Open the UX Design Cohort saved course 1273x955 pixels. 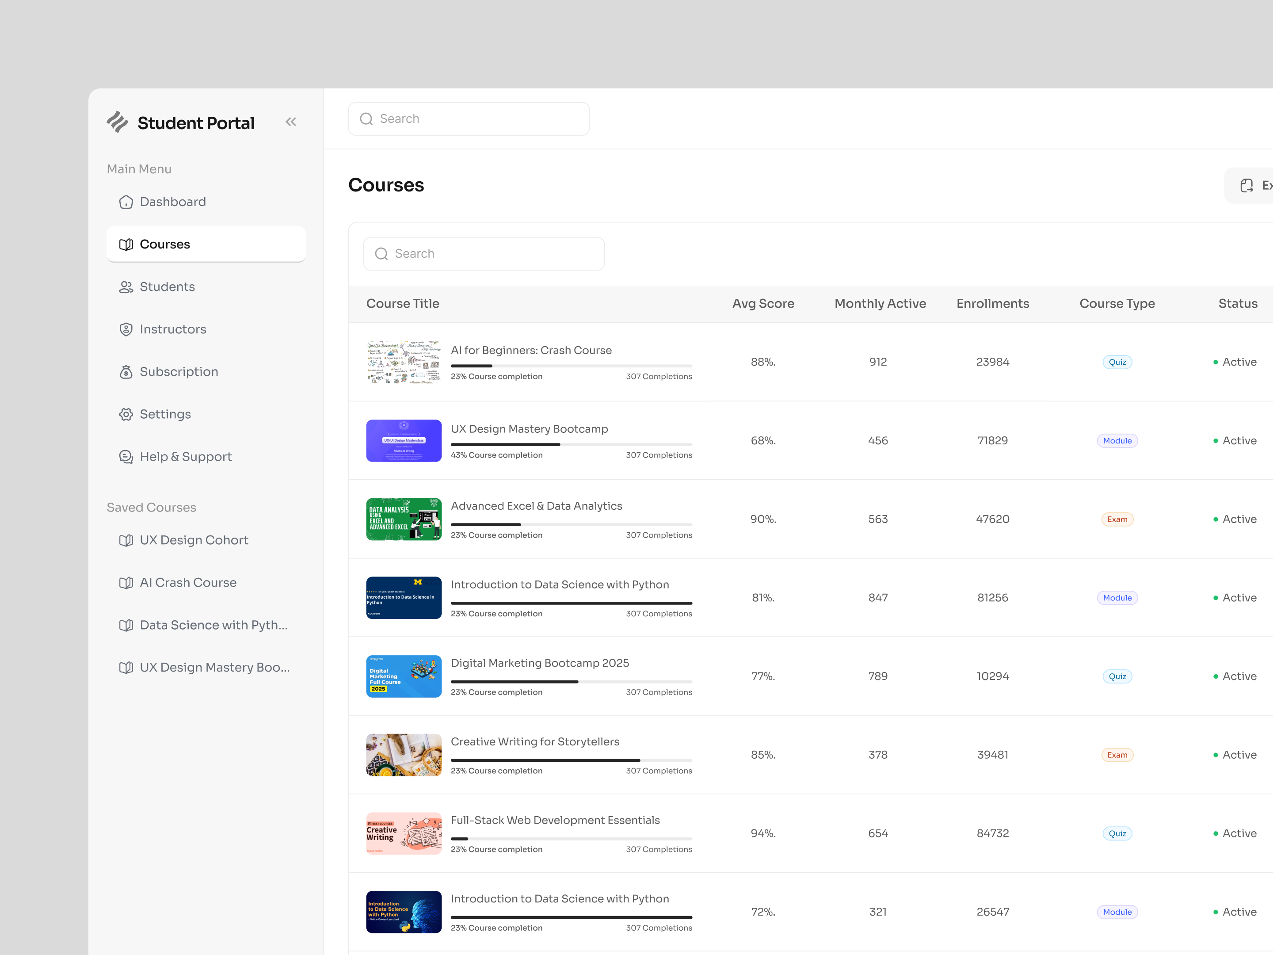(x=193, y=540)
